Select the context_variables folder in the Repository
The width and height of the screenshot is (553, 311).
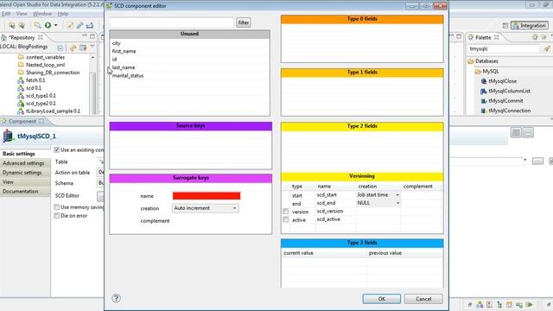pyautogui.click(x=45, y=57)
